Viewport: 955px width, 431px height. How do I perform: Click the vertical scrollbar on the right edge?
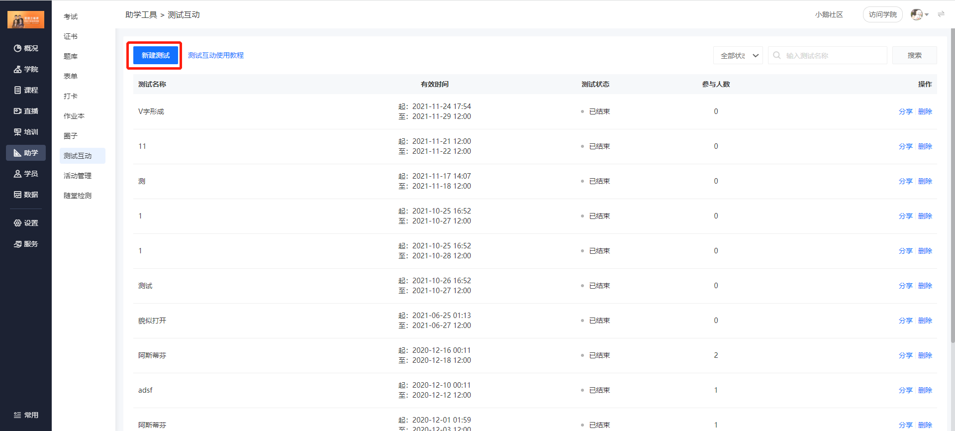click(953, 185)
